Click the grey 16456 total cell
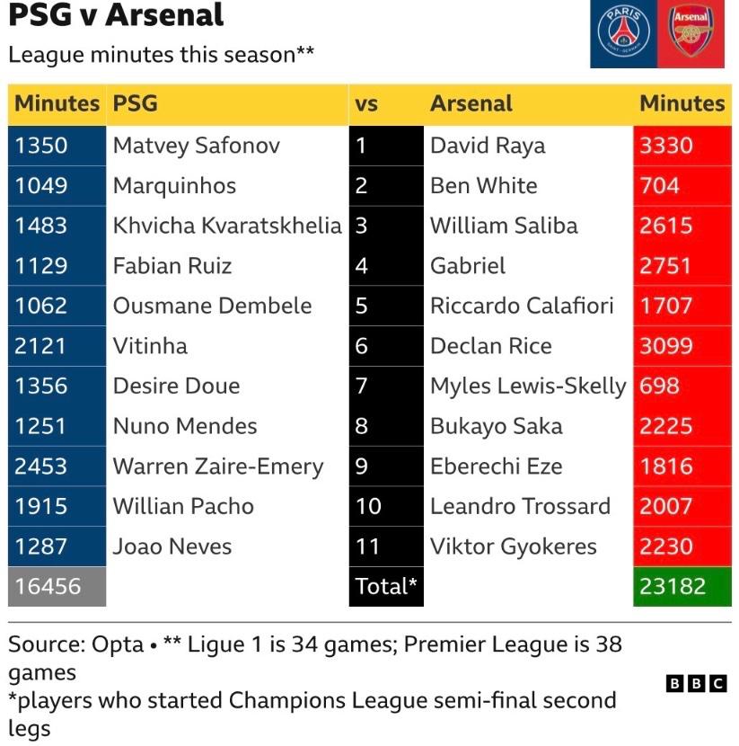The image size is (739, 746). click(x=57, y=586)
